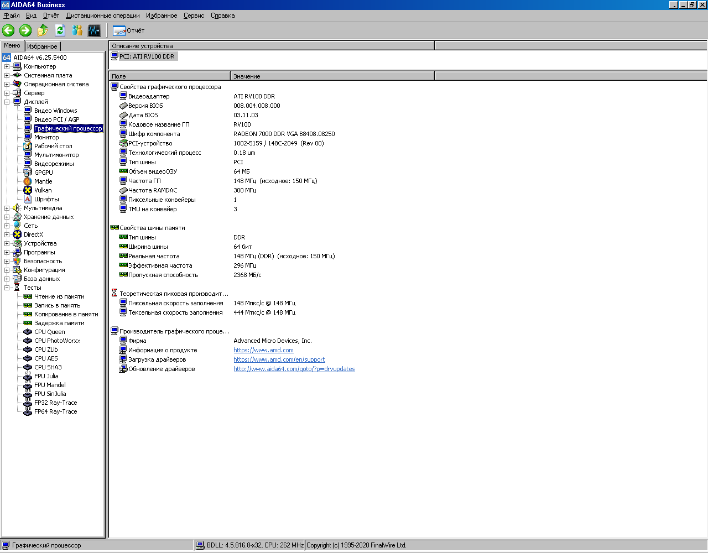Open the CPU Queen benchmark
708x553 pixels.
[x=49, y=332]
